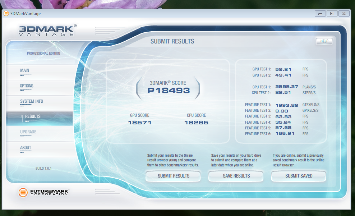
Task: Click the CPU Test 1 label
Action: [x=262, y=87]
